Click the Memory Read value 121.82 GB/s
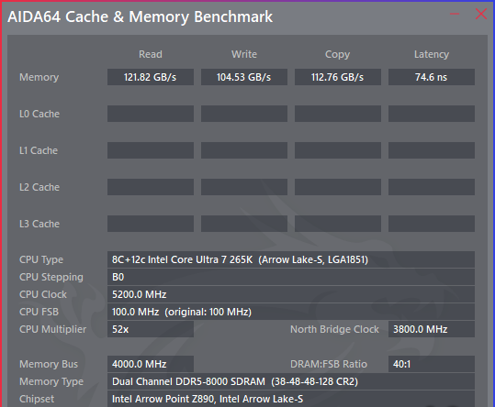 click(x=151, y=77)
